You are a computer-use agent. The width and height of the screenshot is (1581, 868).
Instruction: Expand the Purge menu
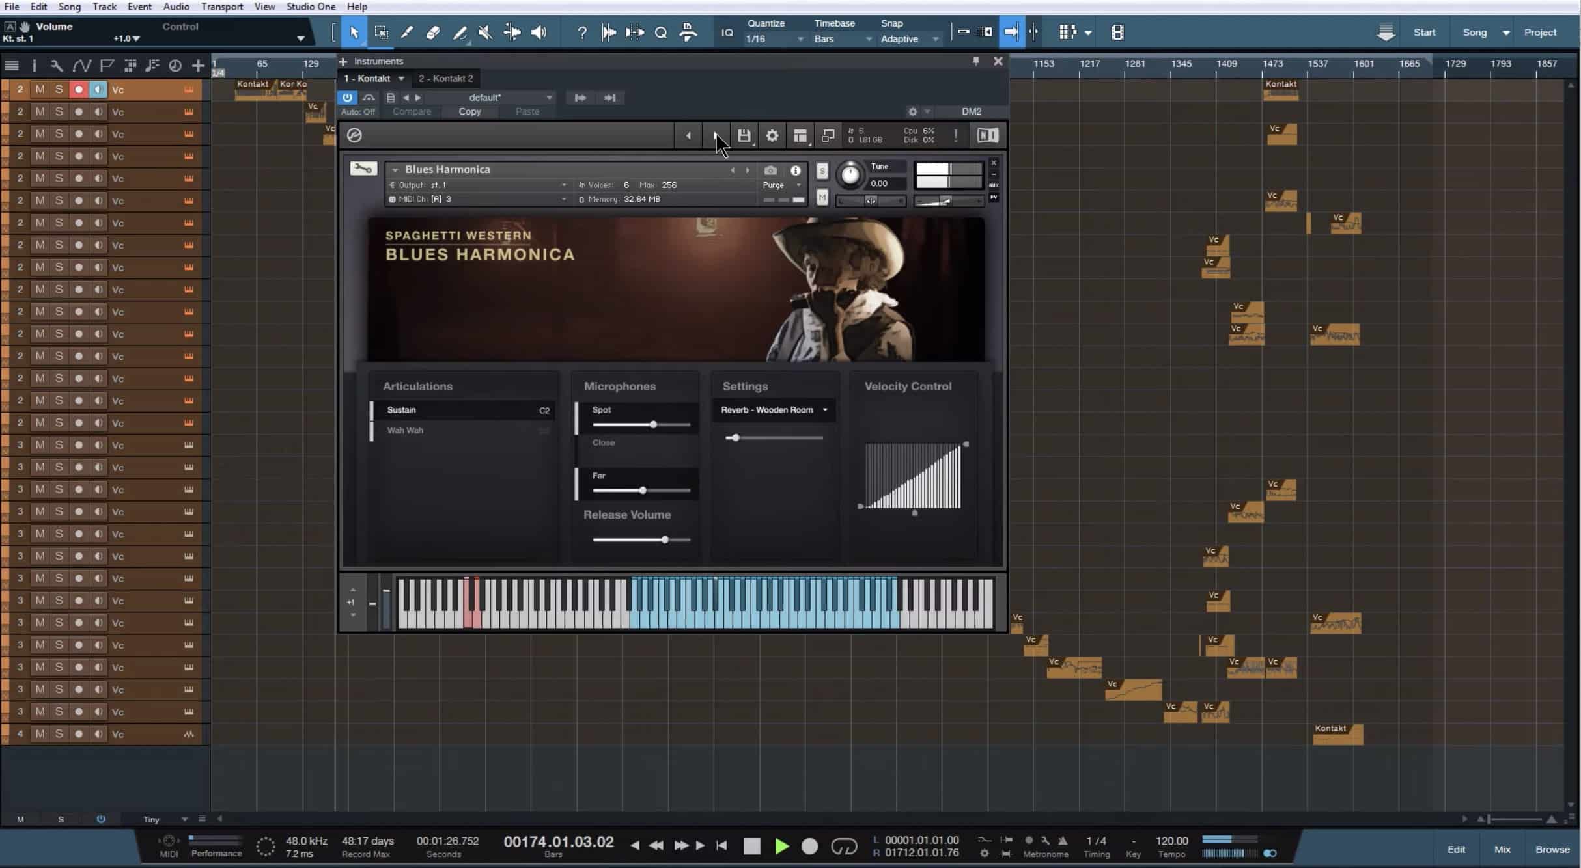(781, 185)
